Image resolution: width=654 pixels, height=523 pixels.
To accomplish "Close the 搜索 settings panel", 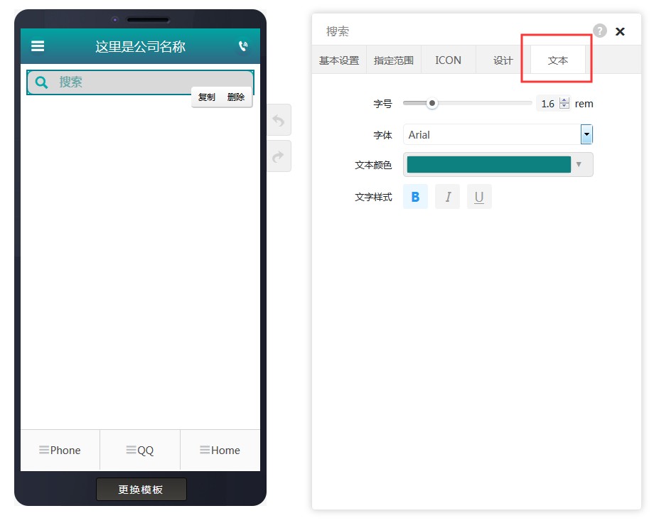I will tap(620, 31).
